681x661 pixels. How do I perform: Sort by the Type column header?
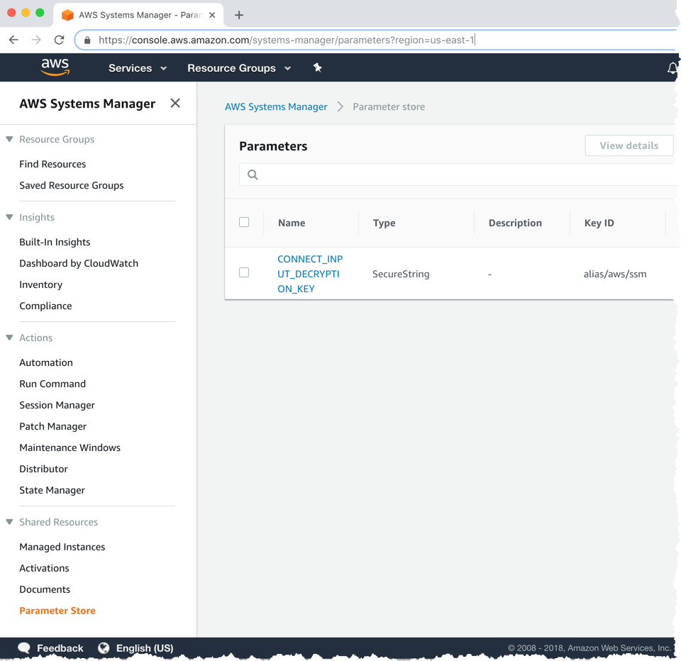(x=384, y=223)
